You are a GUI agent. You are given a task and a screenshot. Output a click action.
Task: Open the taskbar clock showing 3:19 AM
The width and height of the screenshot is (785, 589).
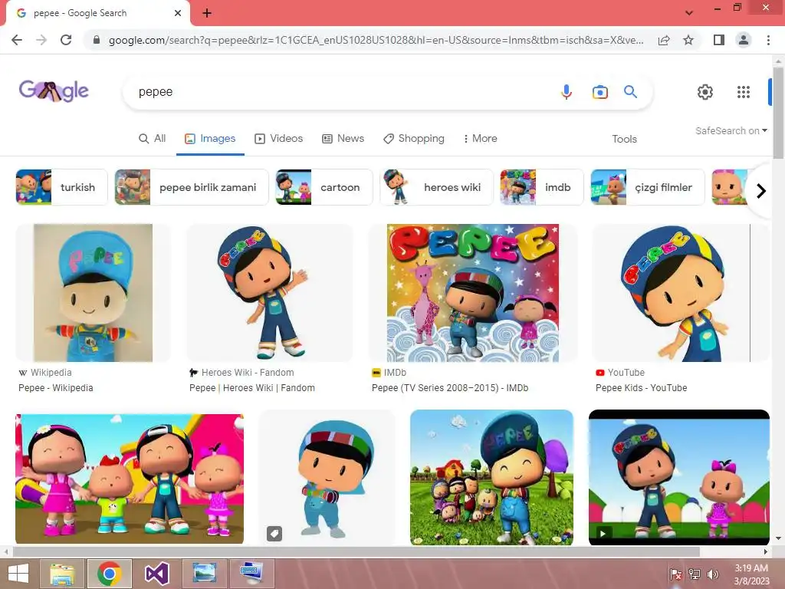pyautogui.click(x=751, y=574)
